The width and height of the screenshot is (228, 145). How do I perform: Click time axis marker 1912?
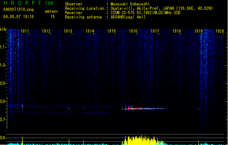[x=46, y=31]
